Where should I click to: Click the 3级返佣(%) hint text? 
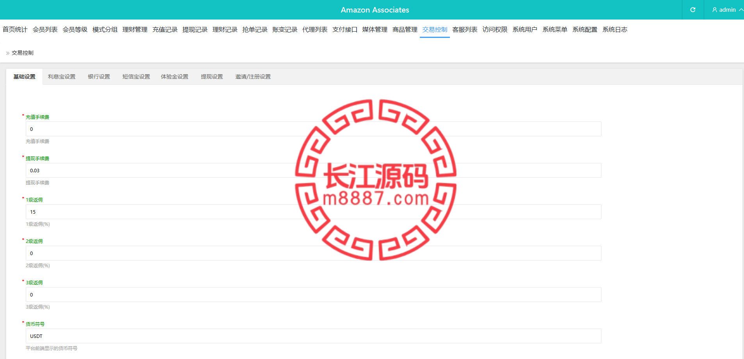38,307
